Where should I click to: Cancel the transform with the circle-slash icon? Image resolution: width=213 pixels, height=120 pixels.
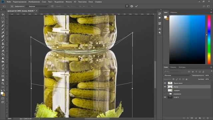pos(132,6)
